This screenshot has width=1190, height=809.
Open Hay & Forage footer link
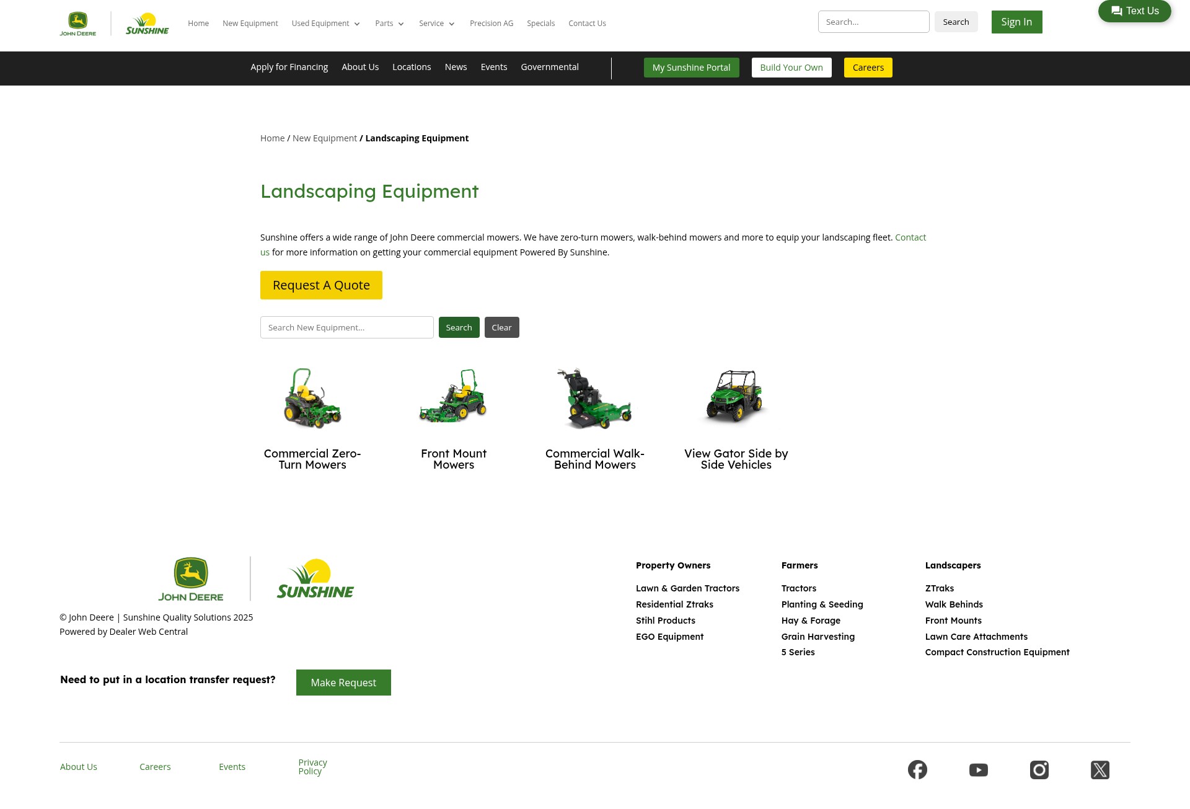tap(811, 621)
